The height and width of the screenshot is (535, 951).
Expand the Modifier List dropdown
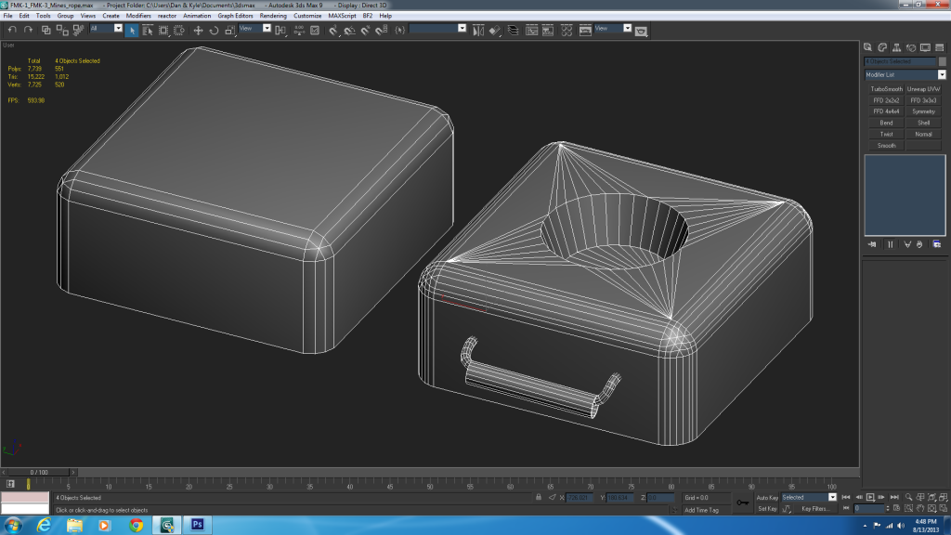click(x=942, y=75)
